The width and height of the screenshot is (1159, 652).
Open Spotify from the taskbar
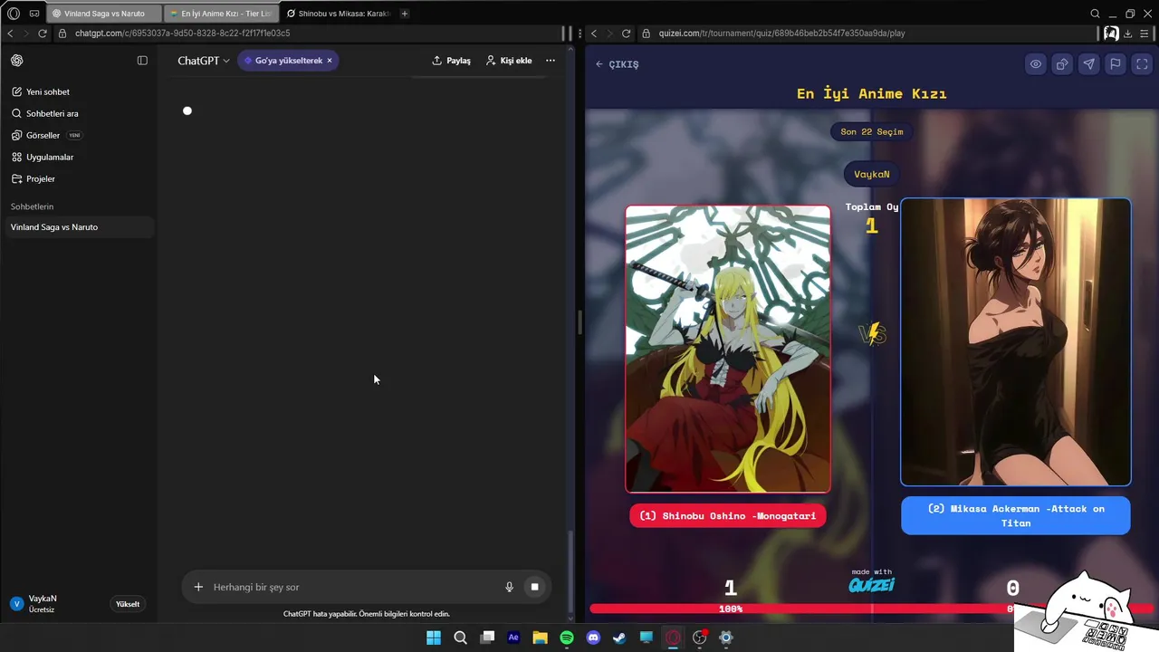point(567,638)
